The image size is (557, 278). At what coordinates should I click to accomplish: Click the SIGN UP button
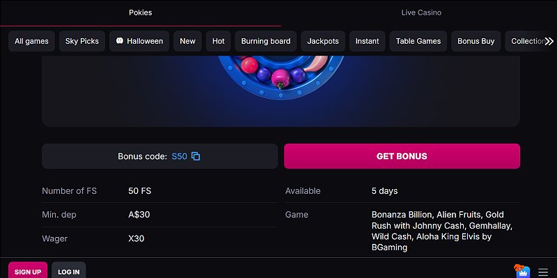click(28, 271)
